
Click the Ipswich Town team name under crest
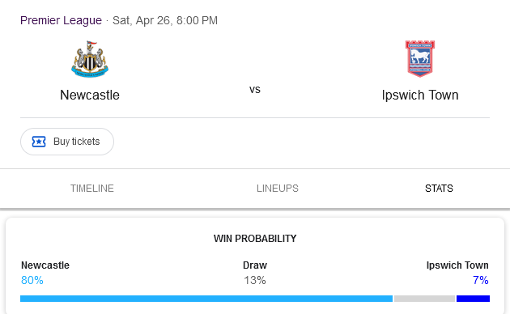point(420,95)
